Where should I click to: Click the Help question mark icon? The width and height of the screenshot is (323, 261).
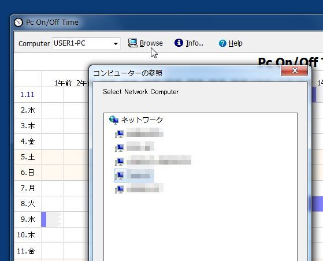pyautogui.click(x=222, y=43)
